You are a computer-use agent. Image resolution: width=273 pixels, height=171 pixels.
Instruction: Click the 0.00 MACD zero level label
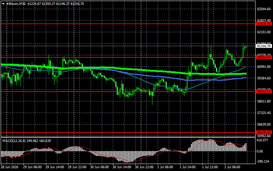pos(260,151)
